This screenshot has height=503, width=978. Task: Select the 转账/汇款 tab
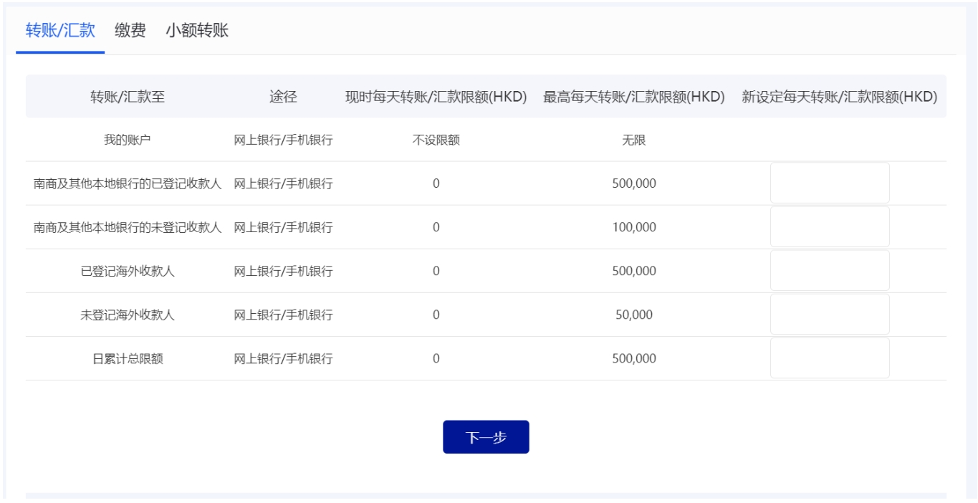tap(60, 30)
